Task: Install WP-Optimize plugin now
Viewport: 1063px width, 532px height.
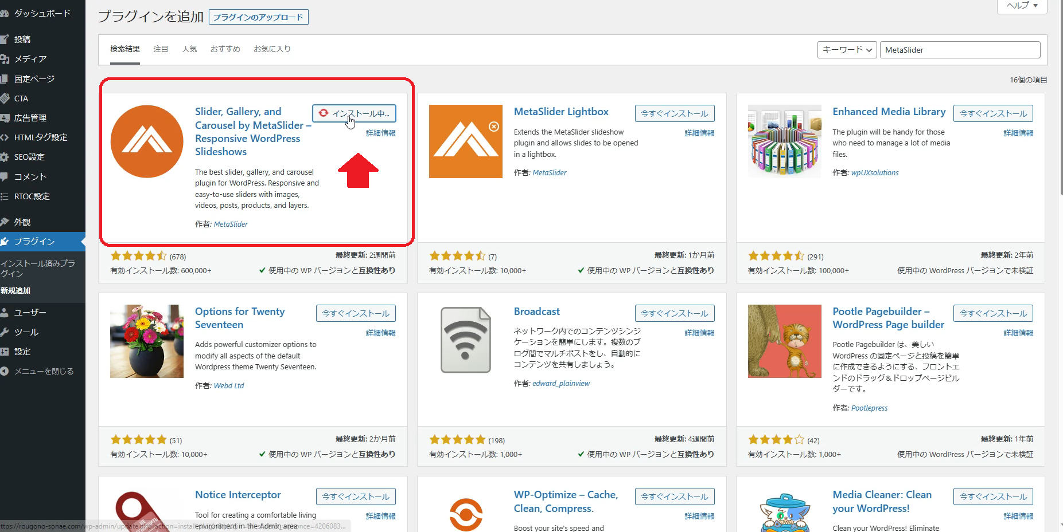Action: click(675, 496)
